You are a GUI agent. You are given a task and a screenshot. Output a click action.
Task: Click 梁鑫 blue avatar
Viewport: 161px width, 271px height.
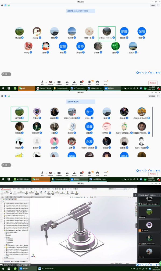[x=89, y=127]
